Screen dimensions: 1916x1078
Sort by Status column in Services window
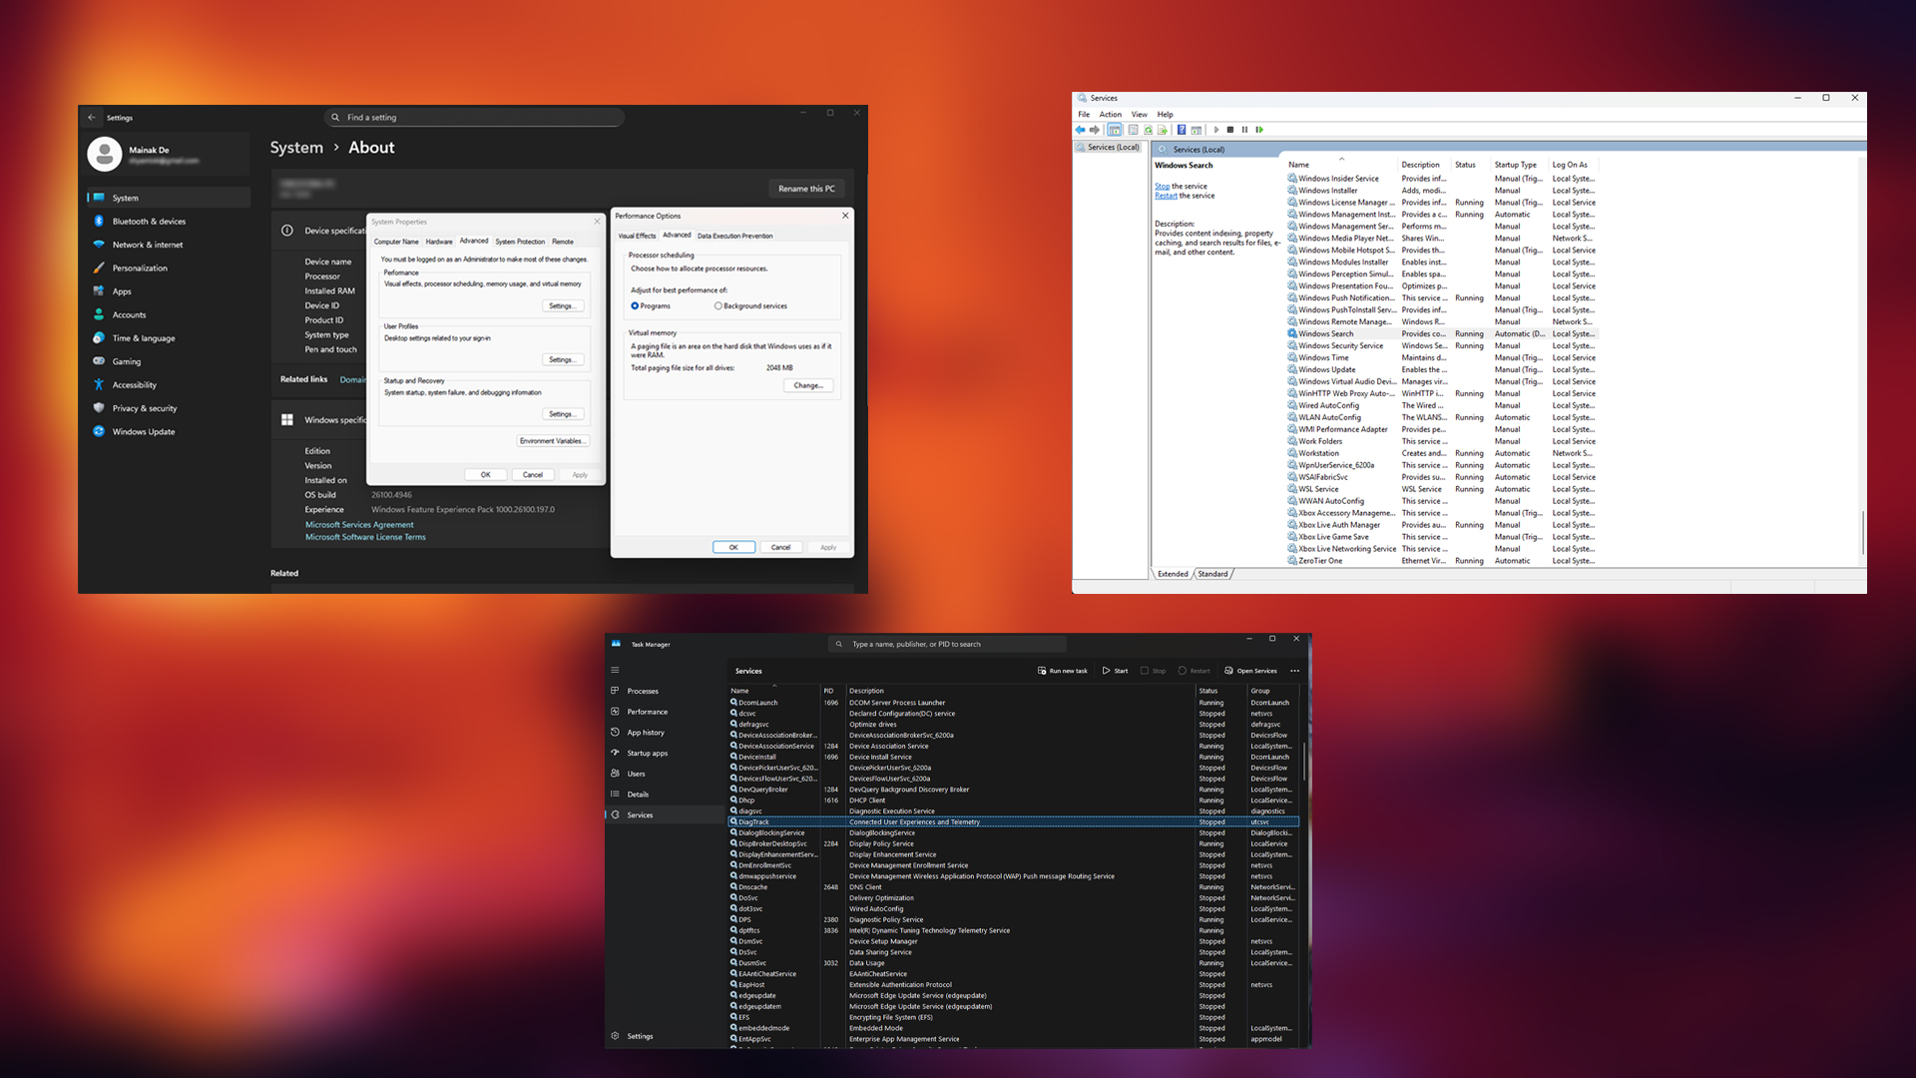pos(1470,165)
